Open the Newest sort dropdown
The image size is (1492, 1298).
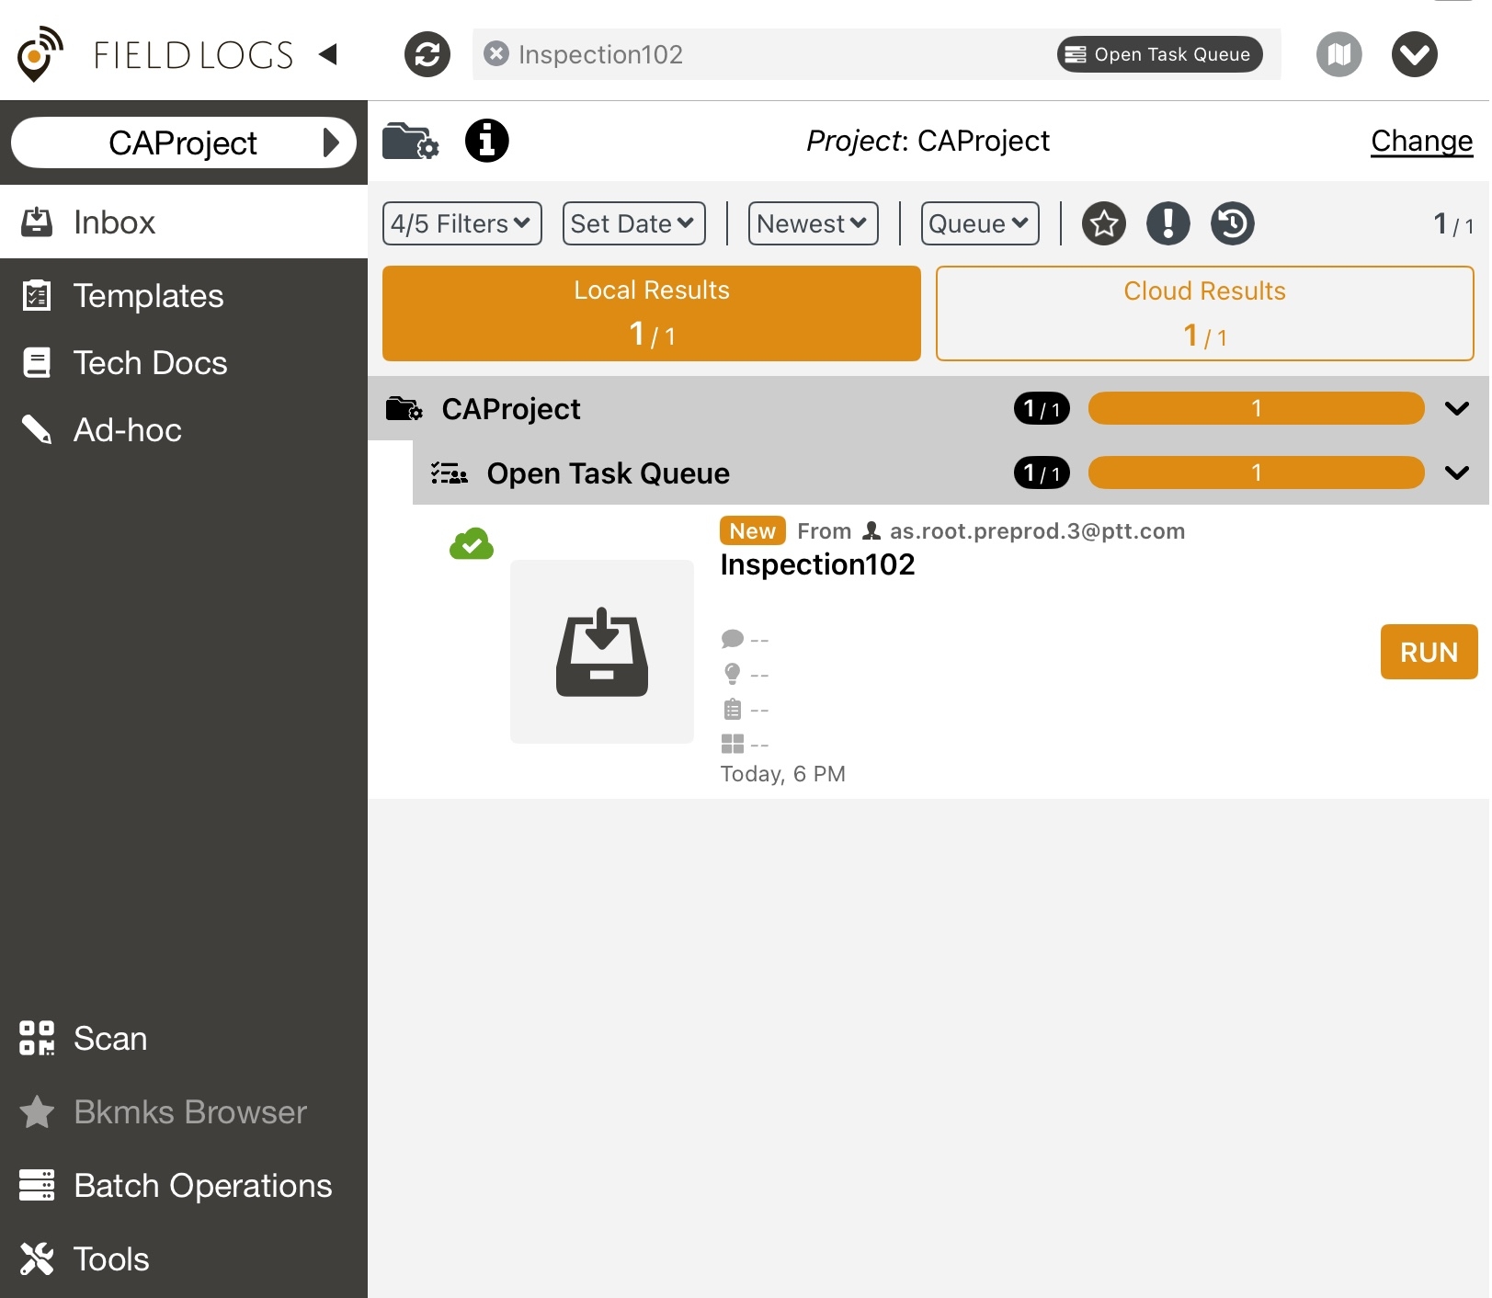(x=813, y=223)
